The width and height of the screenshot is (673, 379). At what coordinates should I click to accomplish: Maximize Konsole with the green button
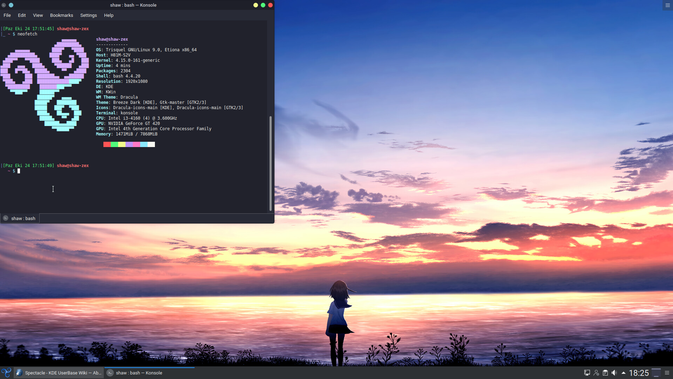[263, 5]
